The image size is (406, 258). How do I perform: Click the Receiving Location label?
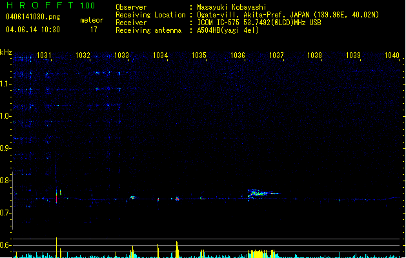coord(150,15)
